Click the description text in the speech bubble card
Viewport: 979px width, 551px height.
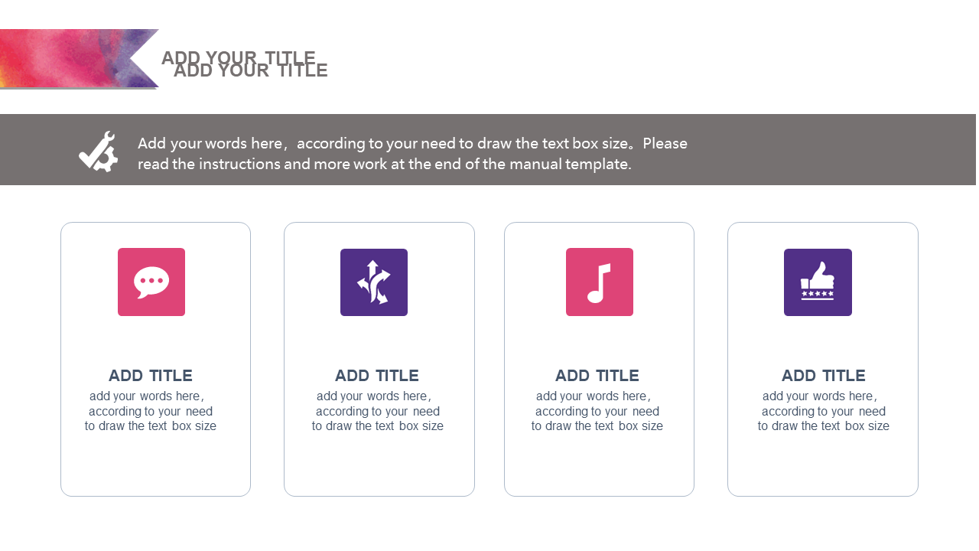151,411
